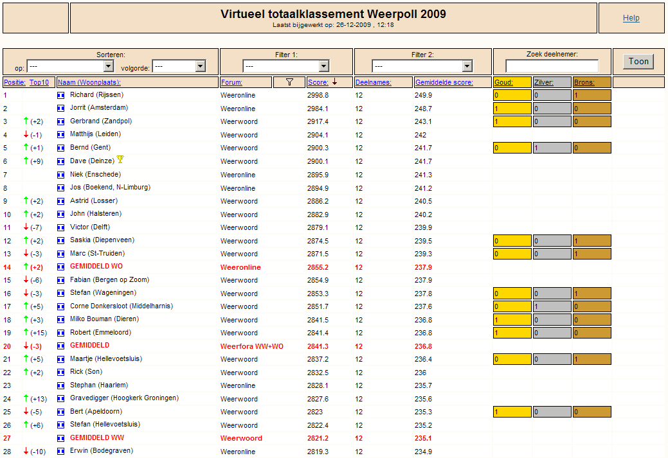The width and height of the screenshot is (668, 458).
Task: Click the blue icon beside Victor (Delft)
Action: 61,228
